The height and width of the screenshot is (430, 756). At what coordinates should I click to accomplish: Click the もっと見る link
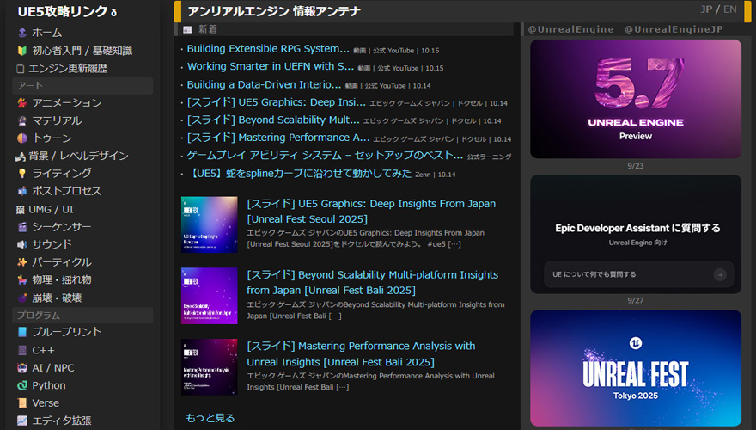(x=210, y=418)
